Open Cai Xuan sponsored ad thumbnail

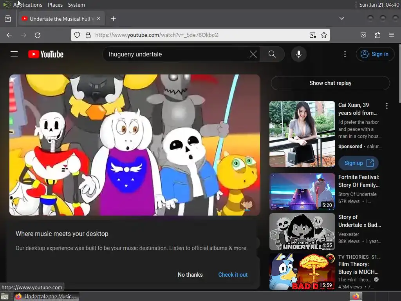click(x=302, y=134)
